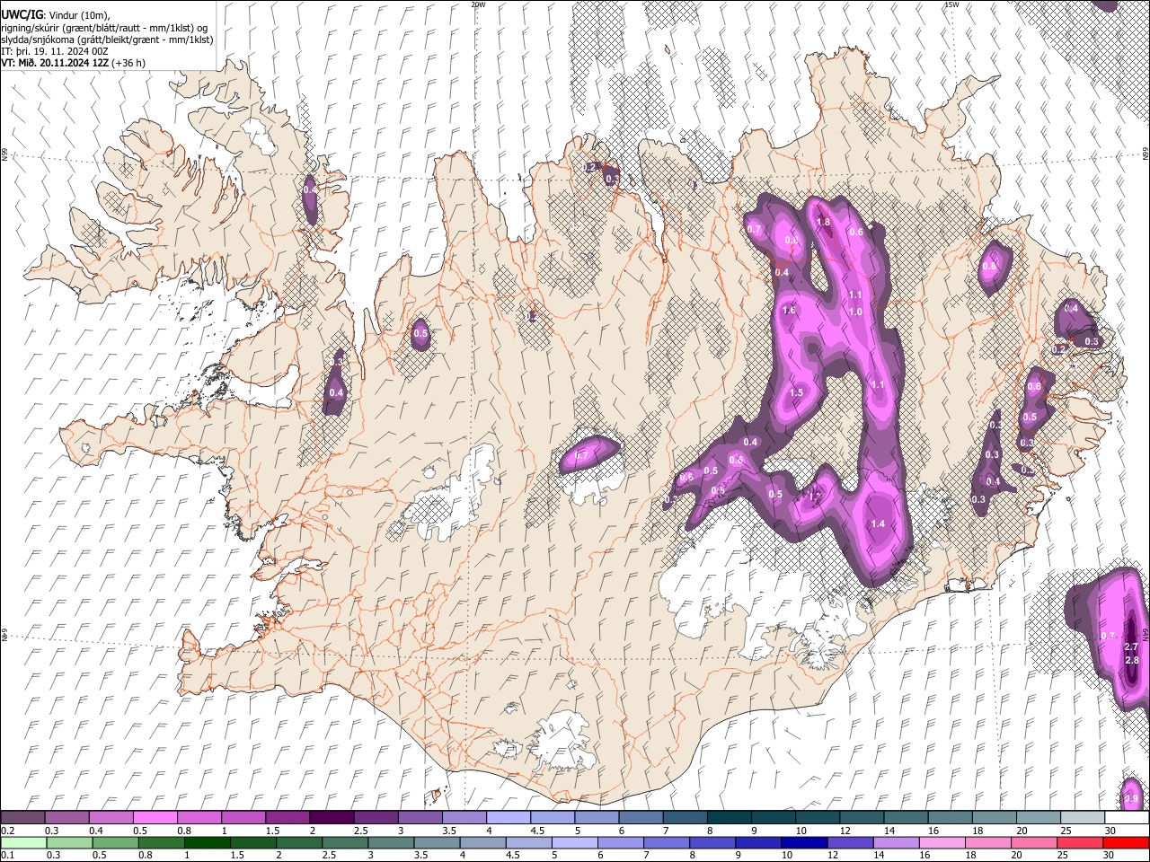Select the 25–30 crimson rain swatch
The width and height of the screenshot is (1150, 862).
click(1081, 842)
